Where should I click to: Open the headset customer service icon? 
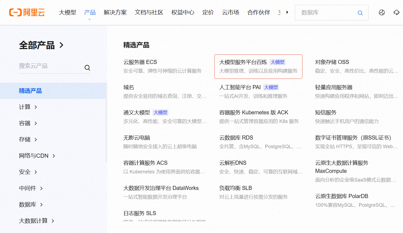(396, 12)
